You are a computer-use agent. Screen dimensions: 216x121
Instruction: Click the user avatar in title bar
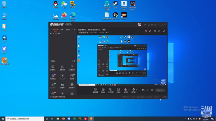click(139, 25)
